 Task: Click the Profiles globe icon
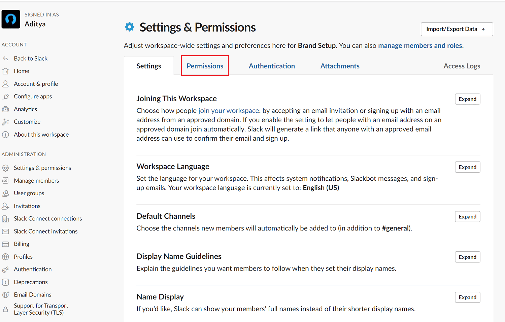(5, 257)
